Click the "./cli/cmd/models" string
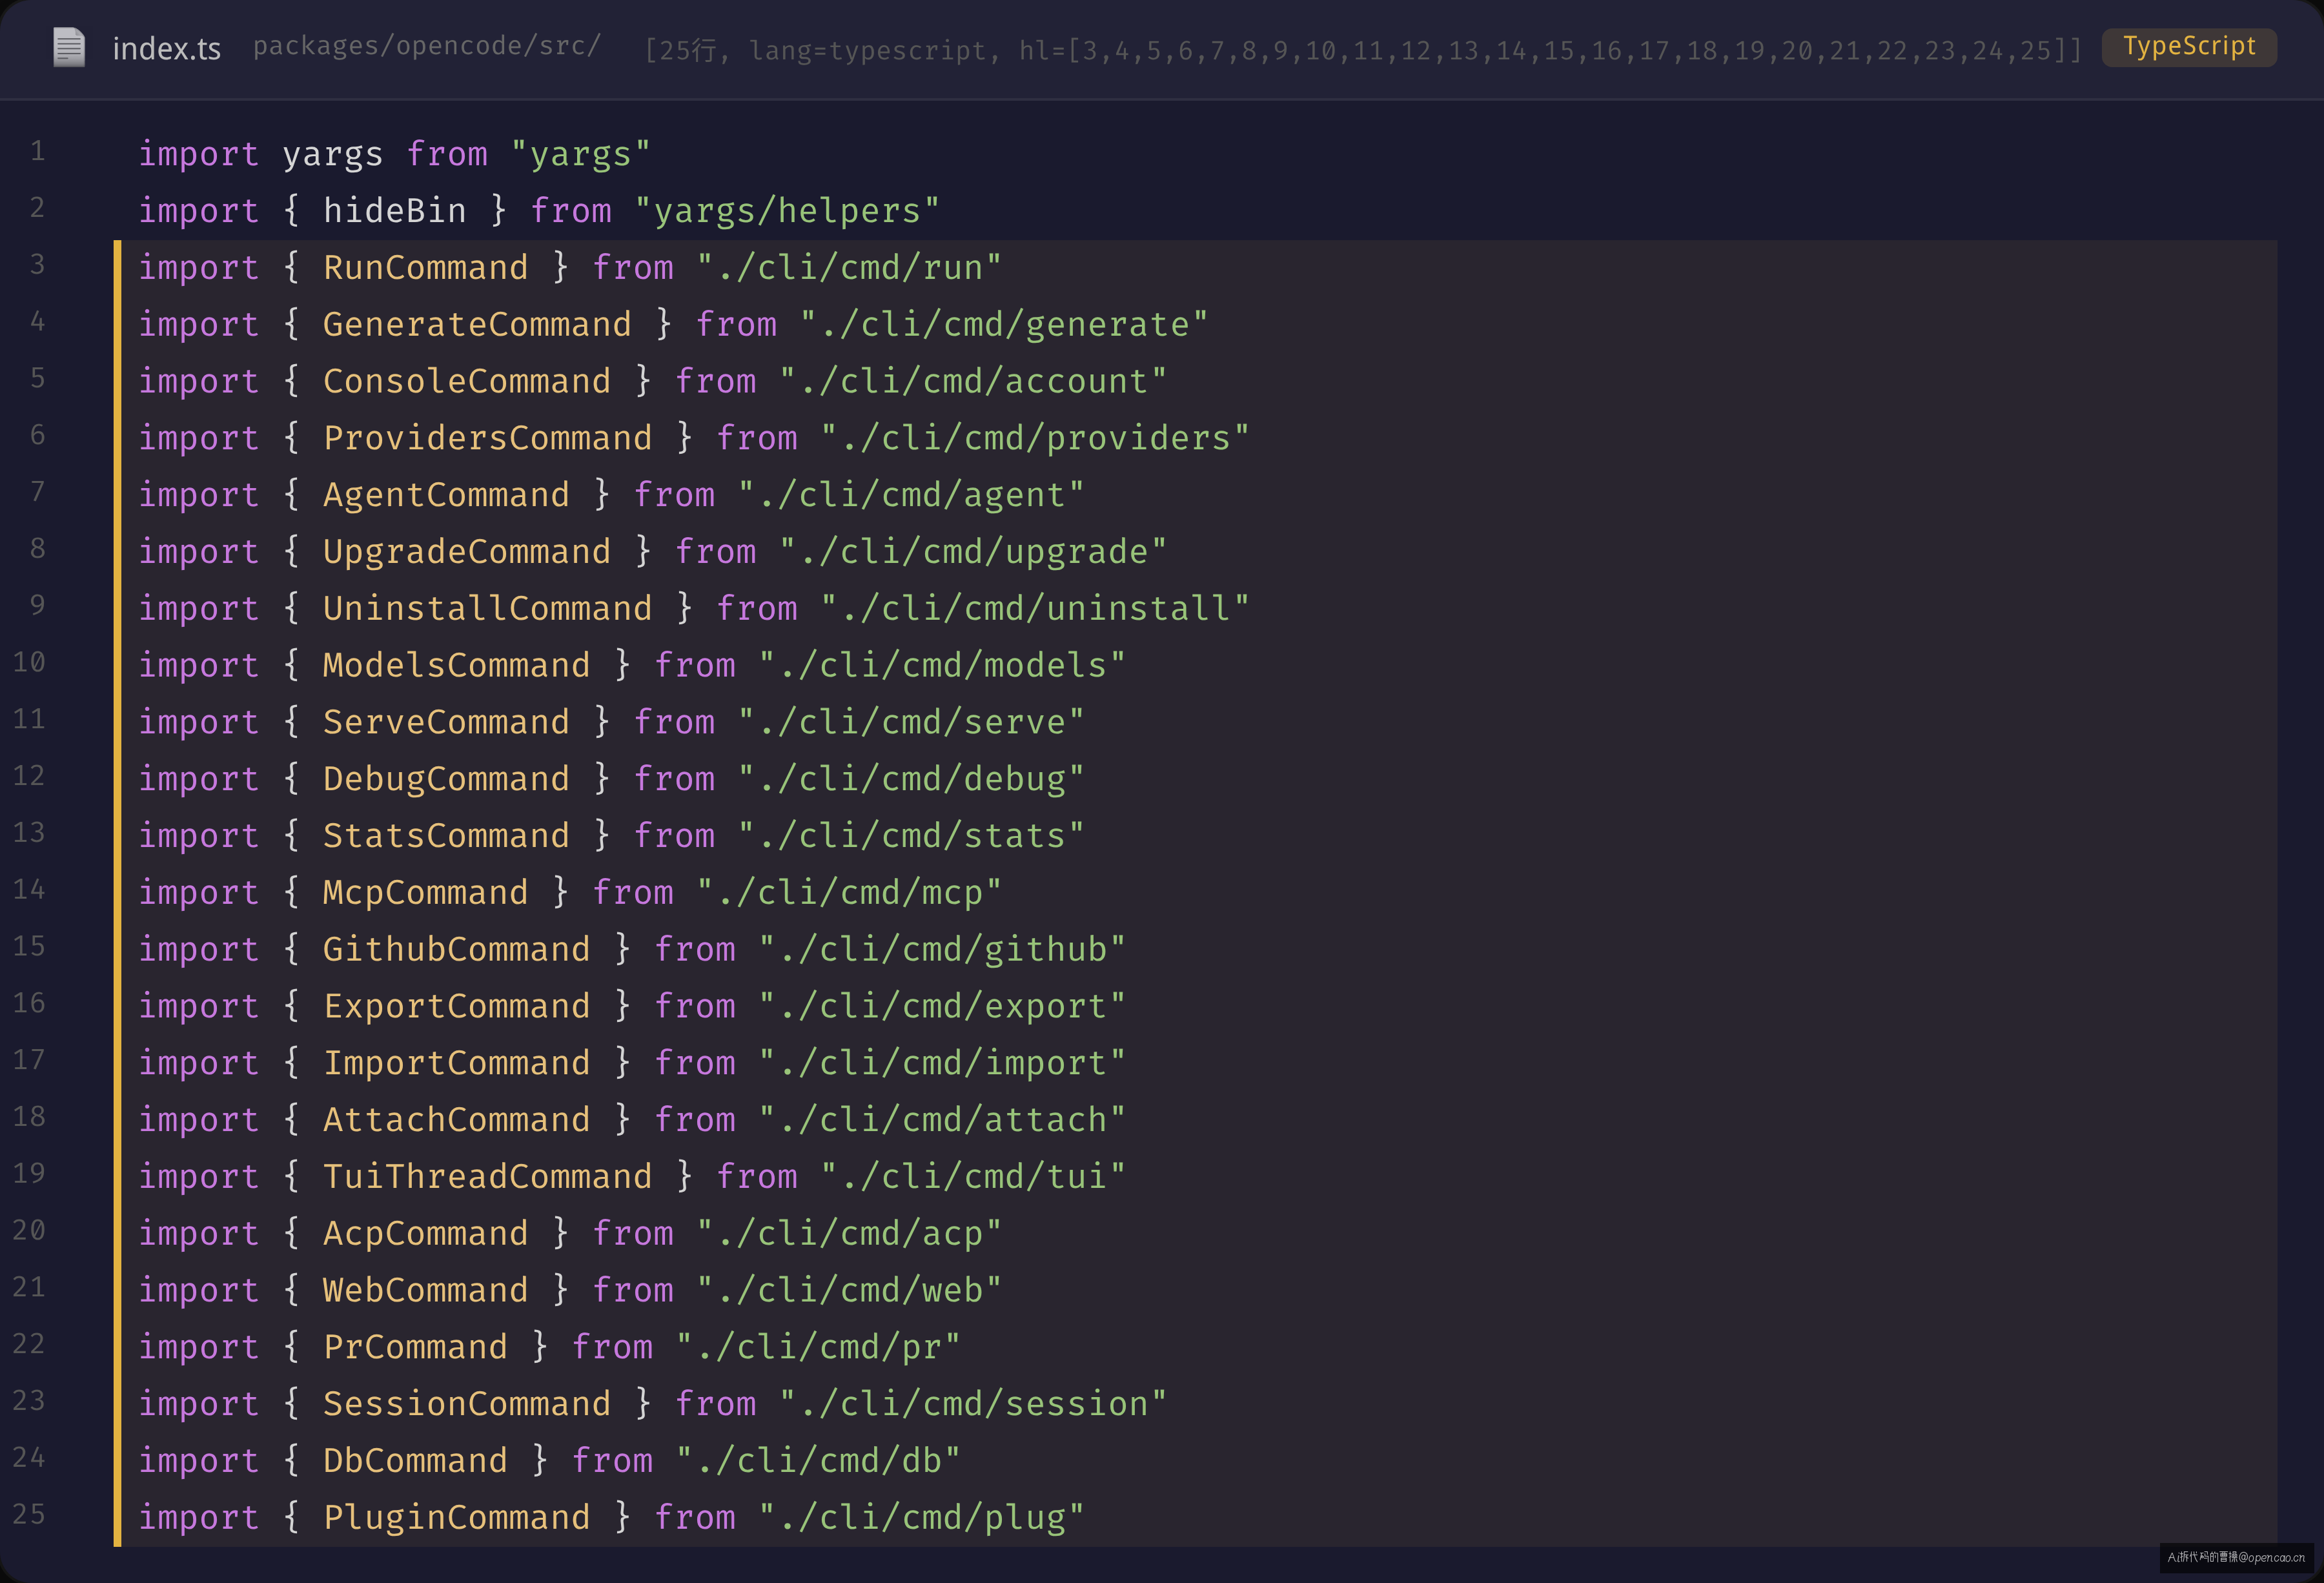The image size is (2324, 1583). 942,666
